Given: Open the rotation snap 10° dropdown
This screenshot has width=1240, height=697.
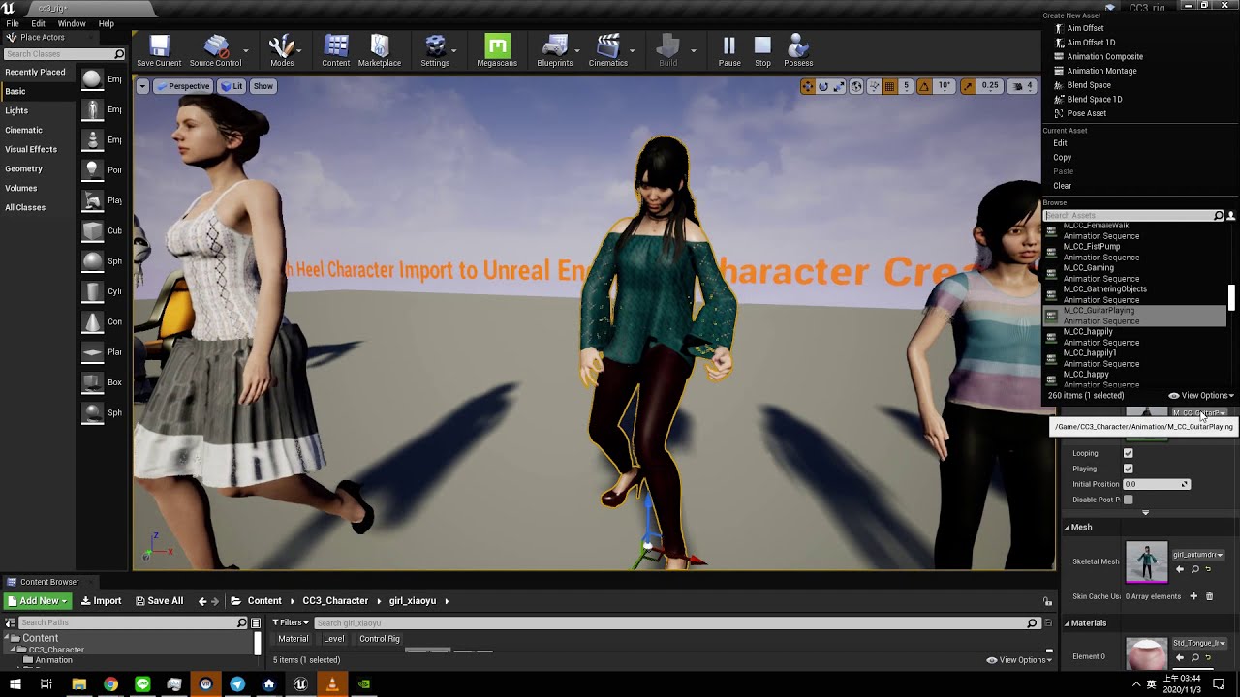Looking at the screenshot, I should click(945, 86).
